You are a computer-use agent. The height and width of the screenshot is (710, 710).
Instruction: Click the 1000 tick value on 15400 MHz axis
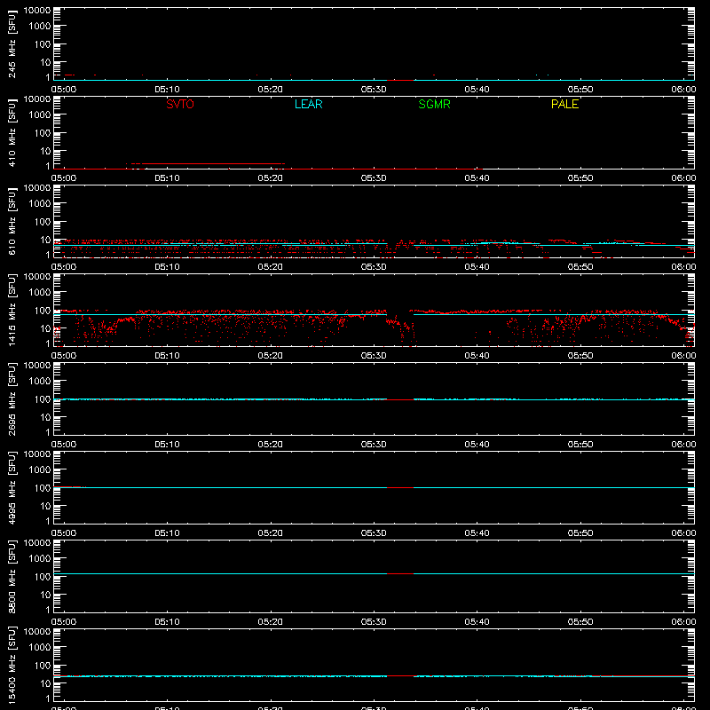(40, 647)
